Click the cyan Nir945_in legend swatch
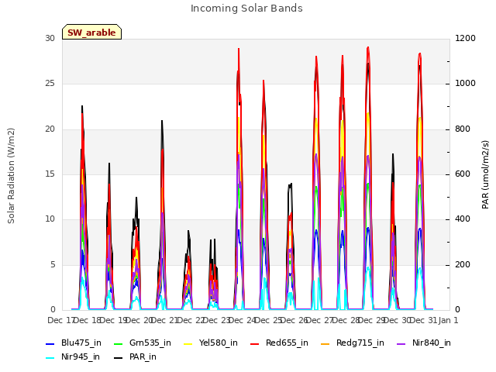The width and height of the screenshot is (496, 372). [x=50, y=358]
